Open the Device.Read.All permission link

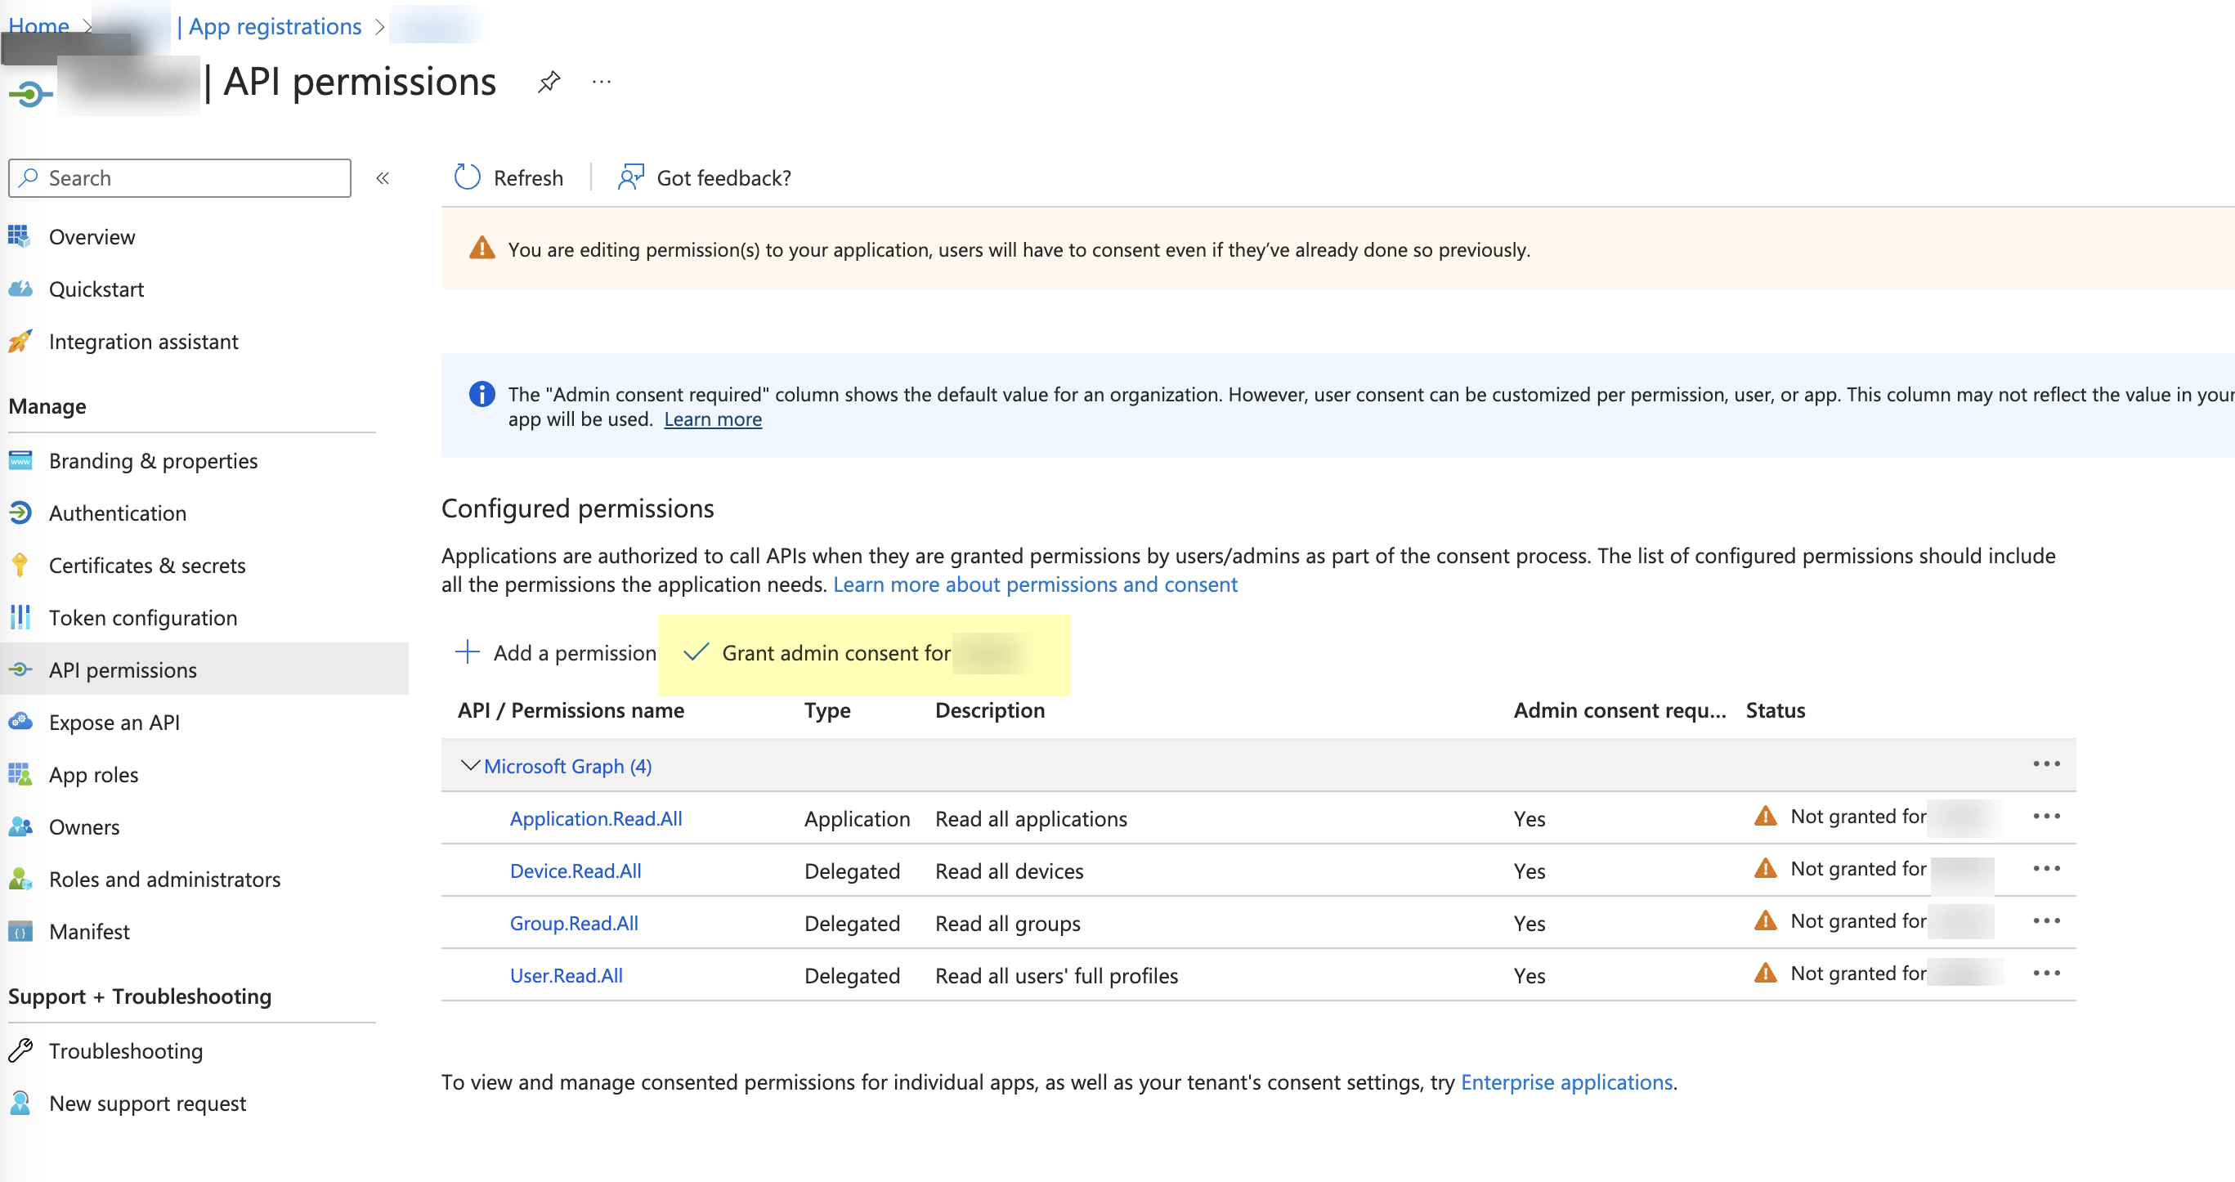tap(576, 871)
